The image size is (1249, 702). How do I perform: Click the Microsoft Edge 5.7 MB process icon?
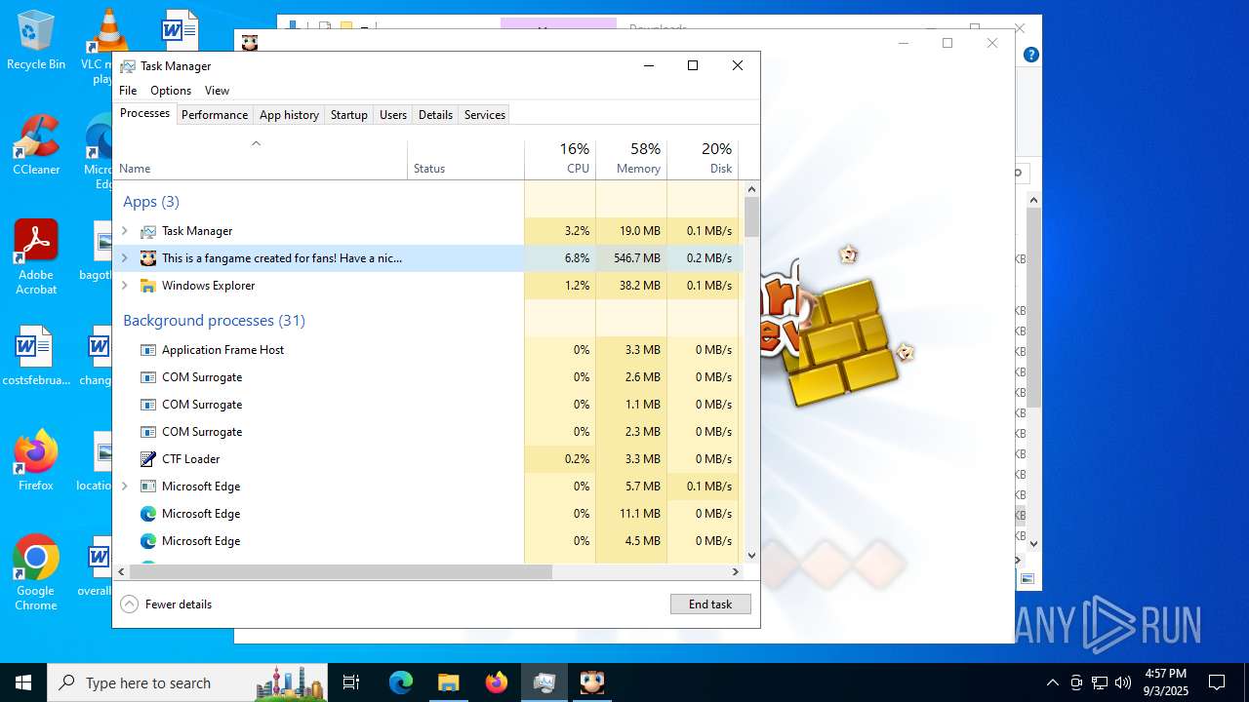pos(148,487)
